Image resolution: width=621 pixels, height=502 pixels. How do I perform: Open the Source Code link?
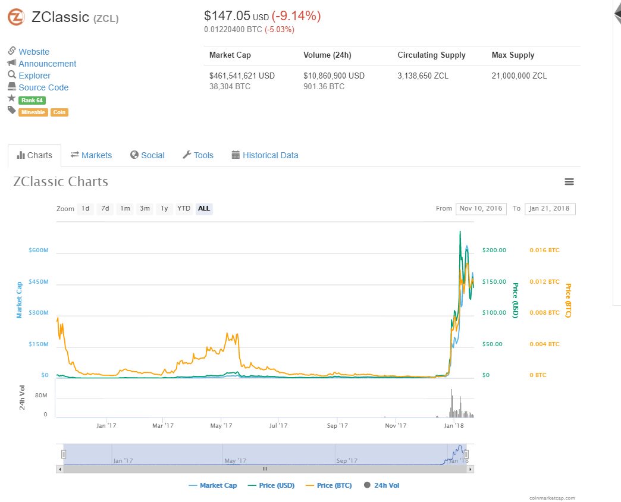43,87
